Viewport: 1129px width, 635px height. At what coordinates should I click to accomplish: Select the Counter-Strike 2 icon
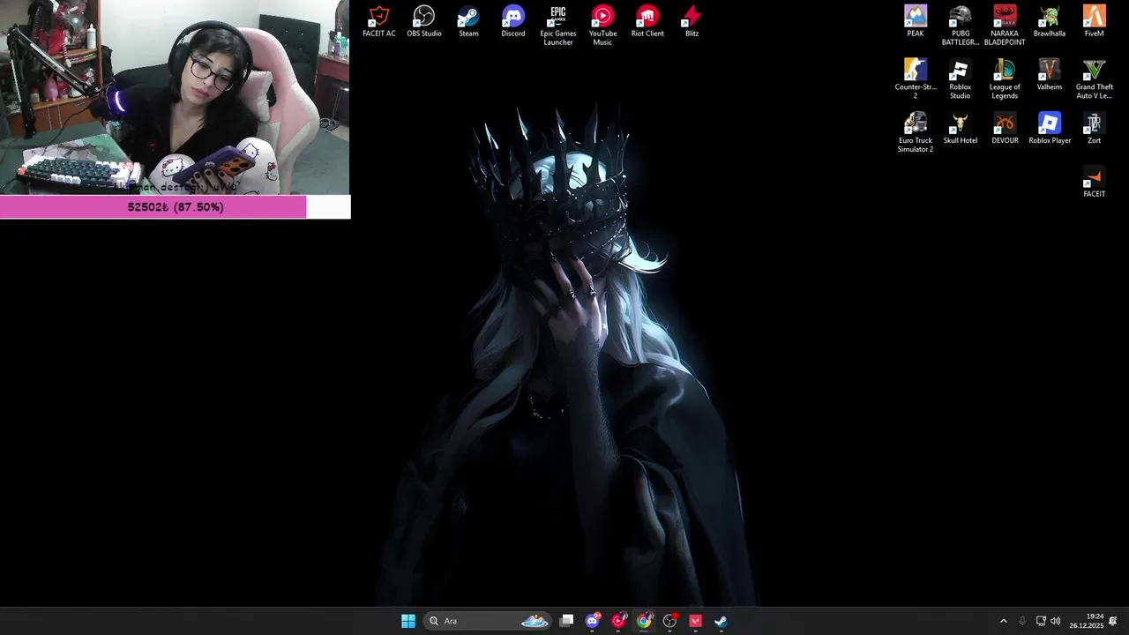tap(916, 79)
